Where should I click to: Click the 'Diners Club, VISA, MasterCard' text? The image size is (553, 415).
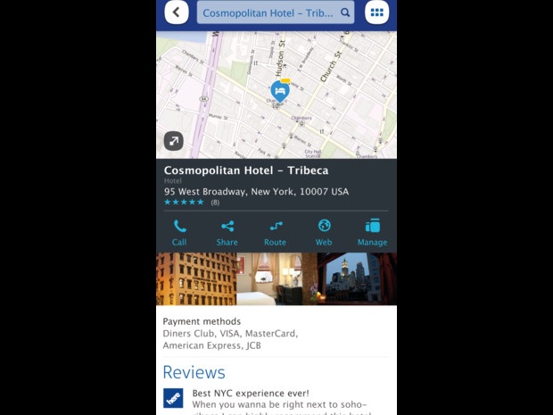230,334
